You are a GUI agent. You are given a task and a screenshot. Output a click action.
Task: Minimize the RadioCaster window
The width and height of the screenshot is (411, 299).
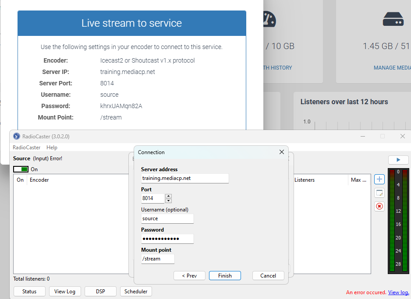click(363, 136)
